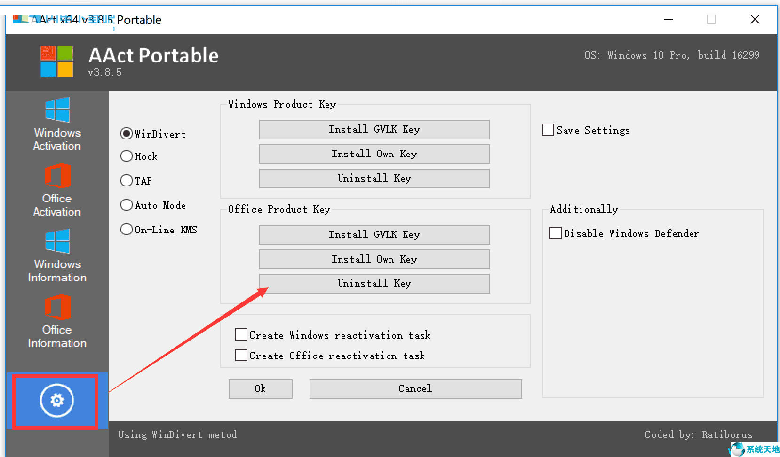Maximize the AAct Portable window

(711, 20)
